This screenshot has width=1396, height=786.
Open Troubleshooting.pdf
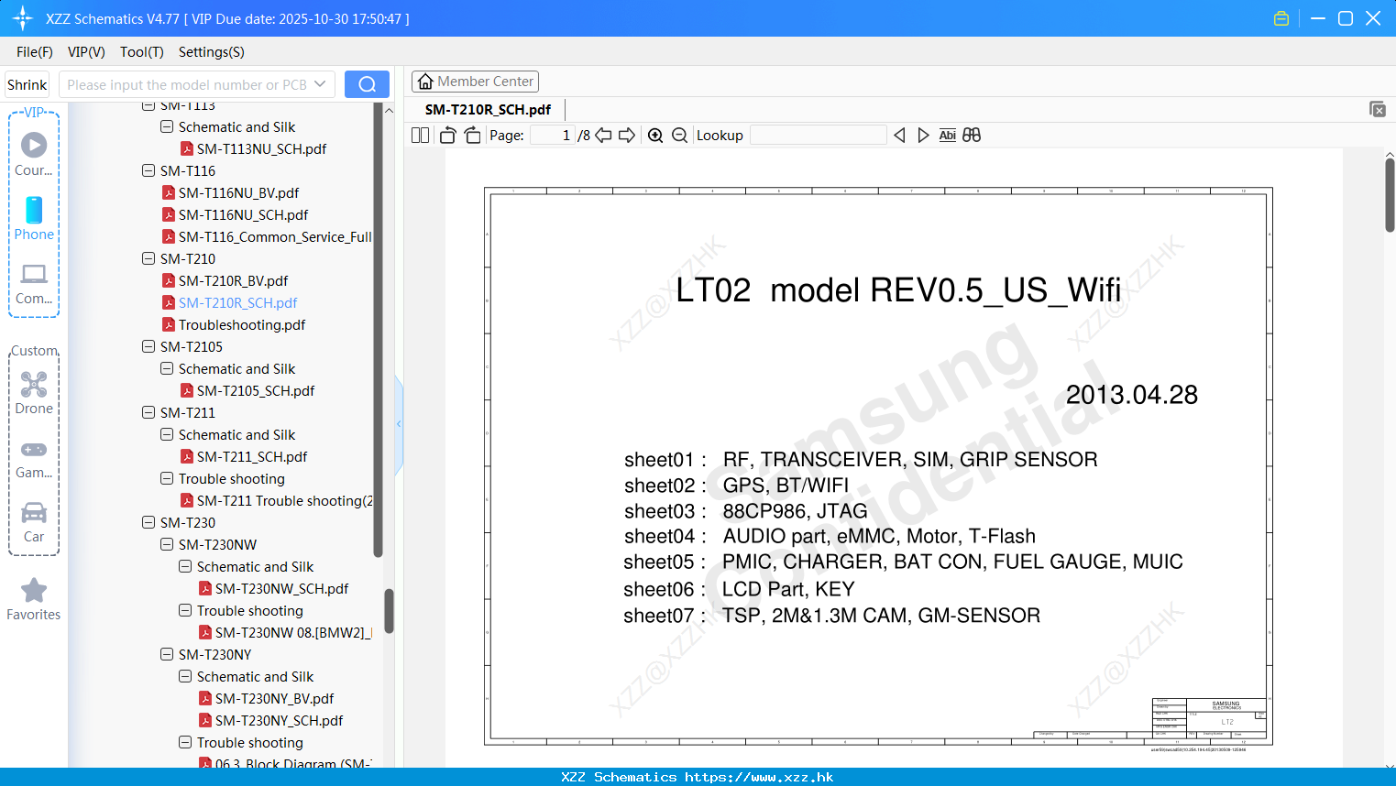pos(242,324)
